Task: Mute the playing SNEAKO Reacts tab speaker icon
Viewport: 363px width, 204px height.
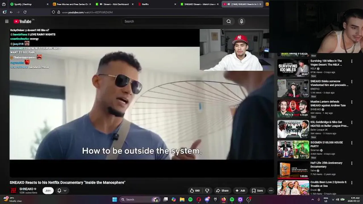Action: 229,4
